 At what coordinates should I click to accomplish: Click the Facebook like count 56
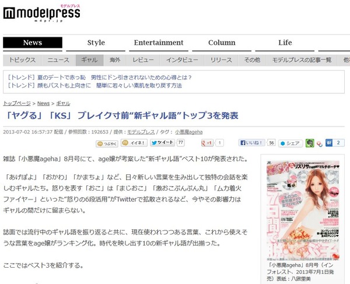(271, 143)
